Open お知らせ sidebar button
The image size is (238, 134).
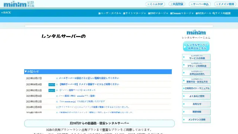(196, 104)
